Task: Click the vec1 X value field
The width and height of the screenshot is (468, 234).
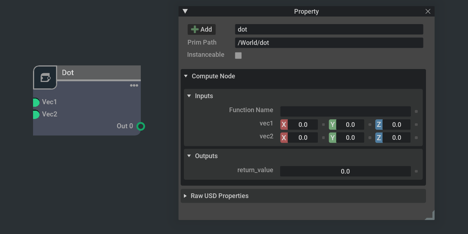Action: (303, 125)
